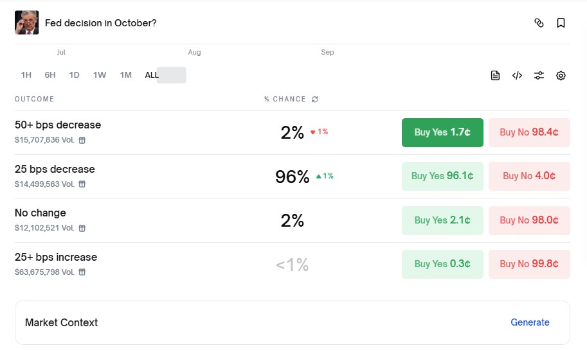Viewport: 587px width, 350px height.
Task: Copy the market link via chain icon
Action: coord(539,23)
